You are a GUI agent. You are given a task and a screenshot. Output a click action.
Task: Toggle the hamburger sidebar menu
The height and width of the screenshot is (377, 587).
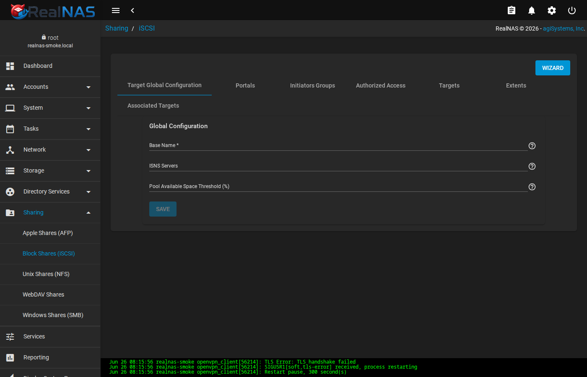116,10
